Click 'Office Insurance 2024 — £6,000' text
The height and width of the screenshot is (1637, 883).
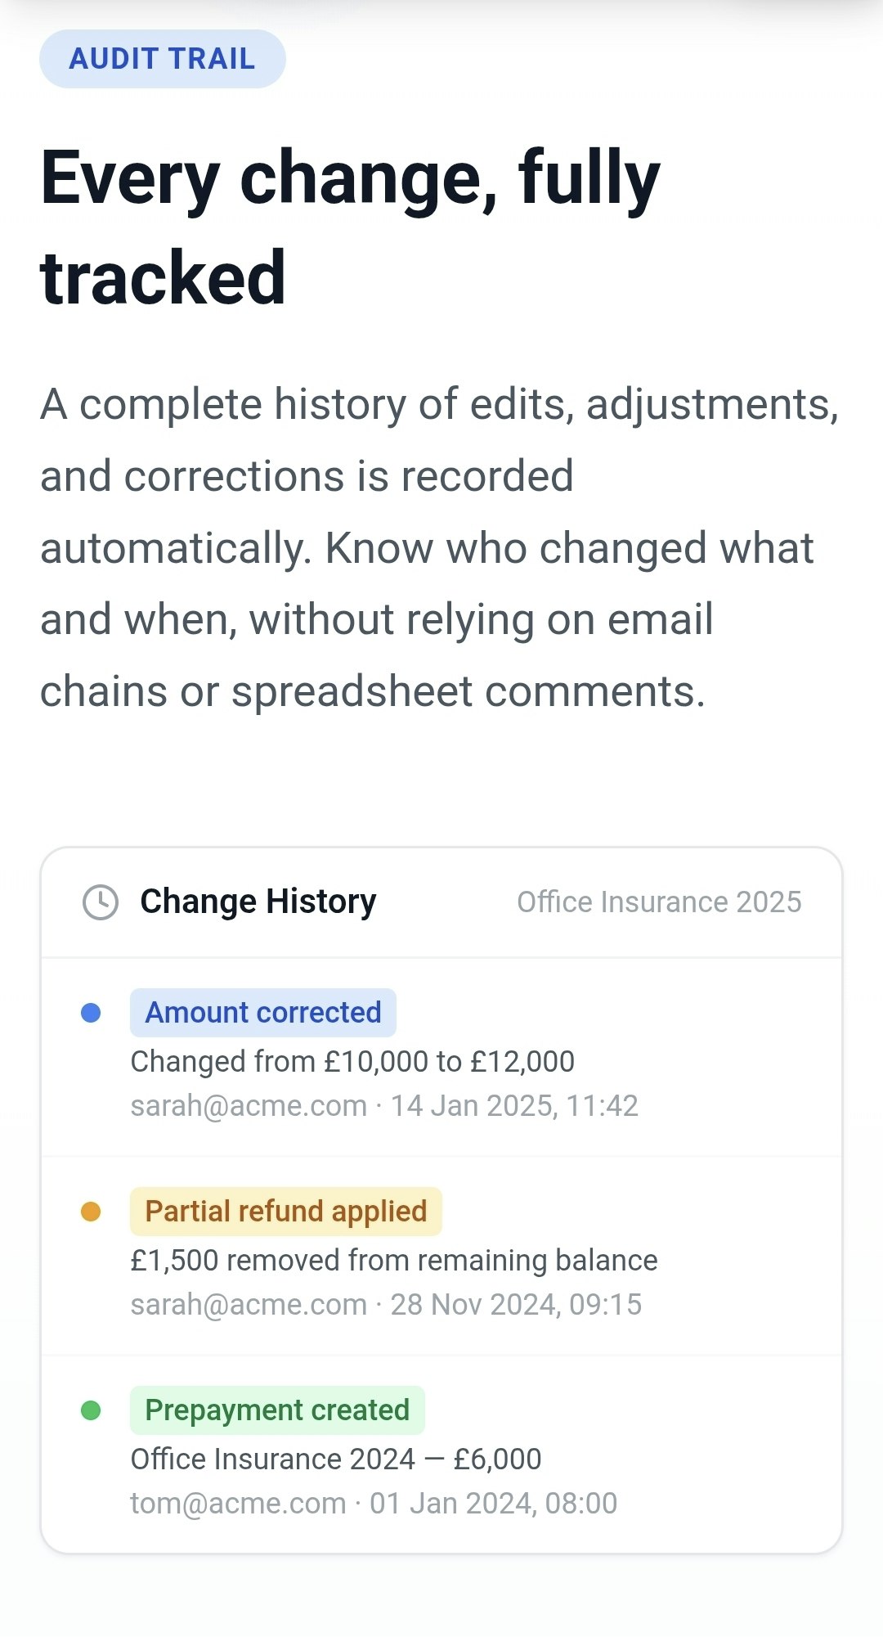point(335,1459)
